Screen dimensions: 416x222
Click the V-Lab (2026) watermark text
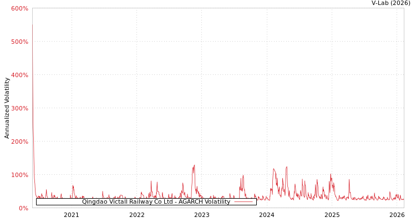click(x=391, y=3)
